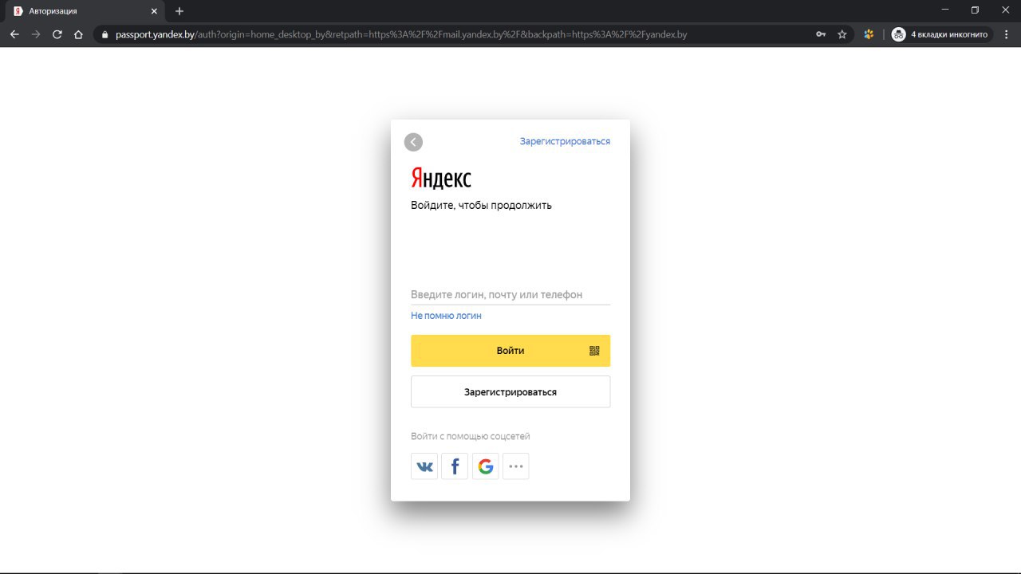
Task: Click Не помню логин link
Action: (x=446, y=316)
